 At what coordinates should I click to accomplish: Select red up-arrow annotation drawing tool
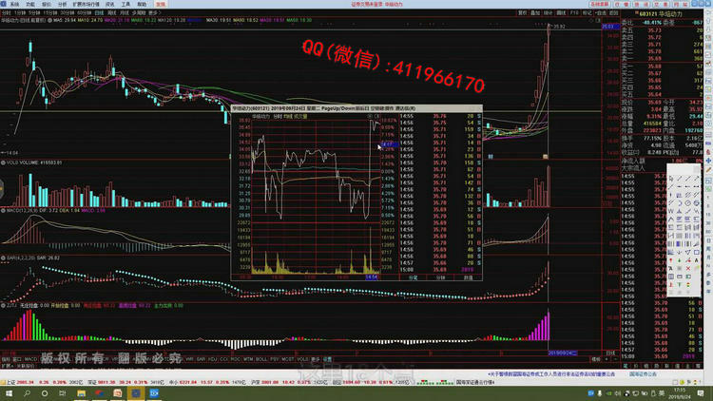coord(671,260)
